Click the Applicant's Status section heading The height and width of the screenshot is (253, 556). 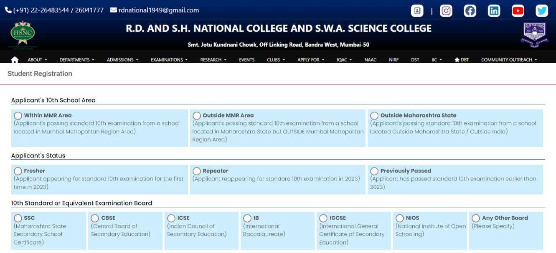(x=38, y=155)
